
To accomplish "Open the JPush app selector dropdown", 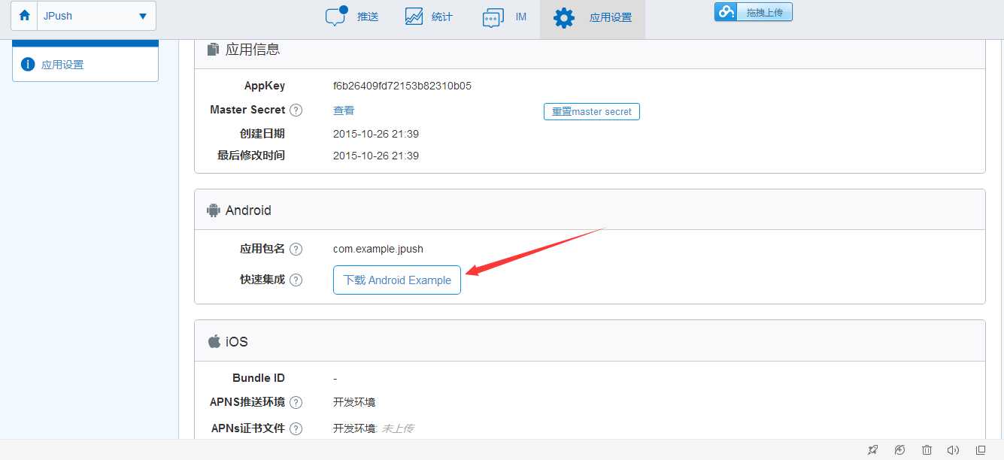I will coord(96,16).
